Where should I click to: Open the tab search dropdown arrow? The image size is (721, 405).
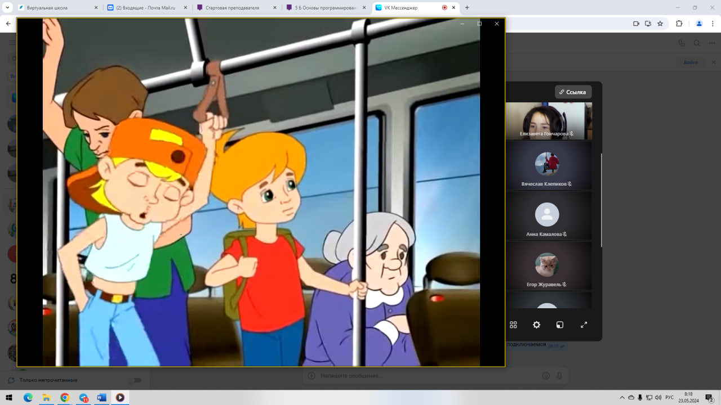point(7,8)
